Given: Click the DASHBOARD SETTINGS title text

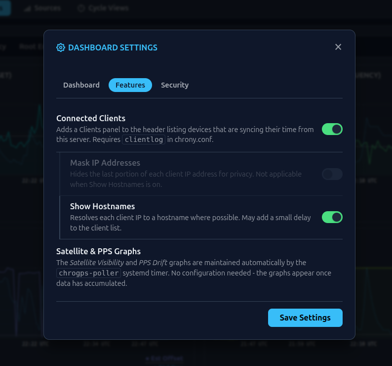Looking at the screenshot, I should 113,47.
